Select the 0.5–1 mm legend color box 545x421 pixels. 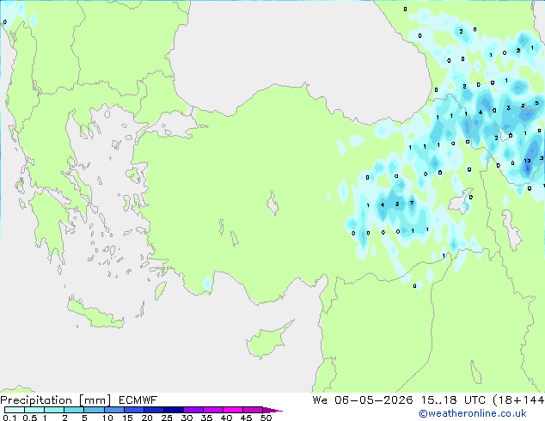click(x=34, y=410)
